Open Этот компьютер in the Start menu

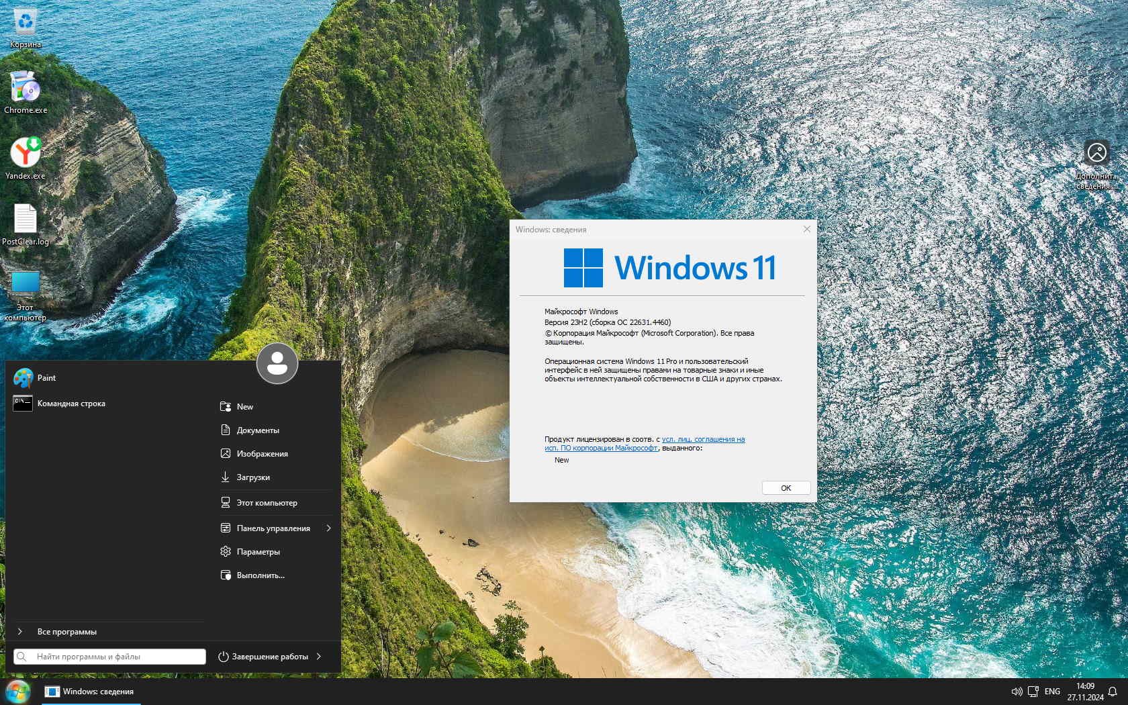tap(276, 502)
